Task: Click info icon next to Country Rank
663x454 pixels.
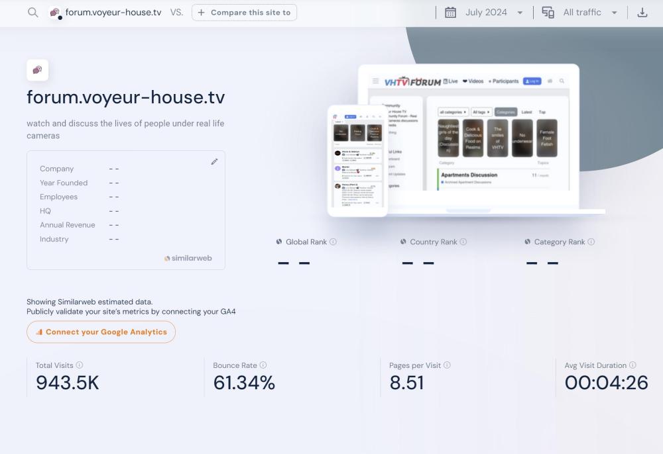Action: pyautogui.click(x=463, y=242)
